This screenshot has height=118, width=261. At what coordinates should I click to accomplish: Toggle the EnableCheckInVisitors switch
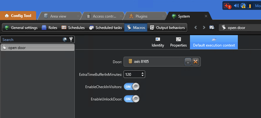(x=132, y=87)
